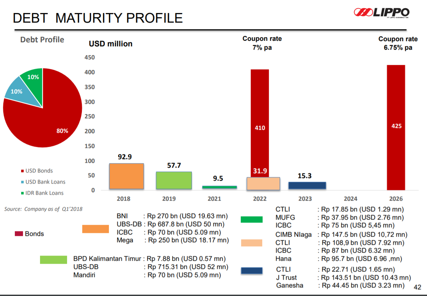Click the 9.5 data label
The image size is (427, 296).
click(218, 178)
